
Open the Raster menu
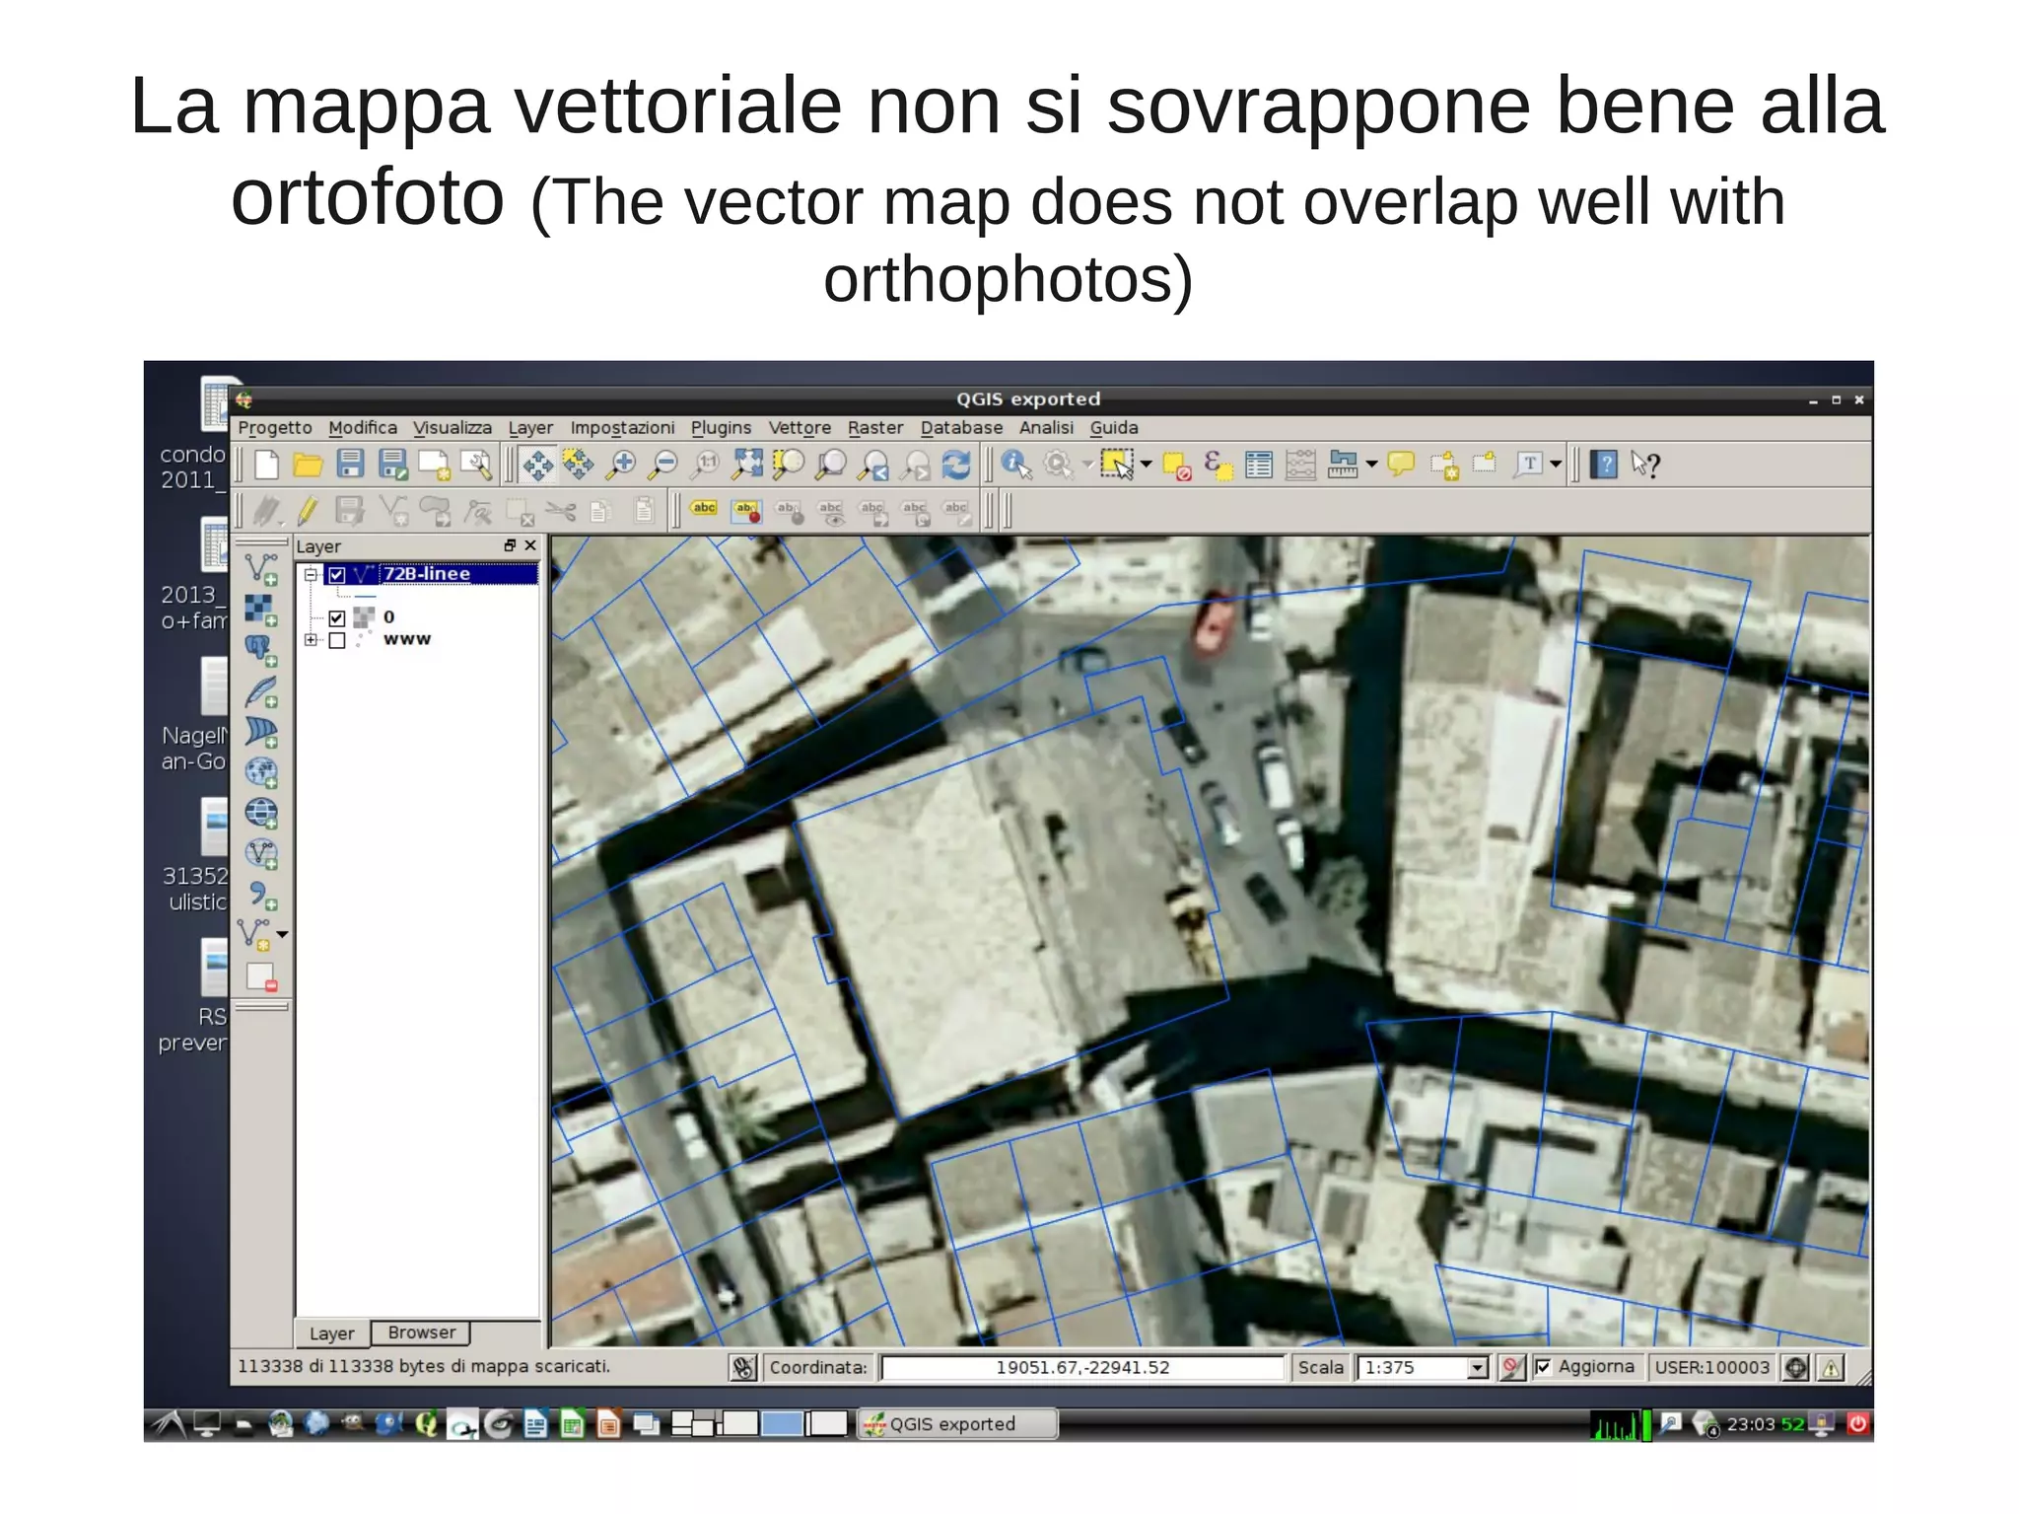875,428
